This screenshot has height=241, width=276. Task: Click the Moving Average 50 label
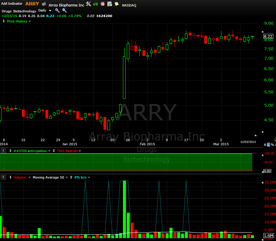point(48,177)
